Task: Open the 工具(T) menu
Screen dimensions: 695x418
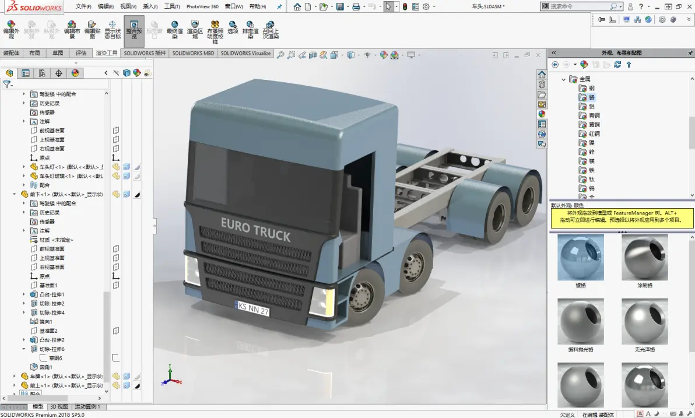Action: tap(172, 6)
